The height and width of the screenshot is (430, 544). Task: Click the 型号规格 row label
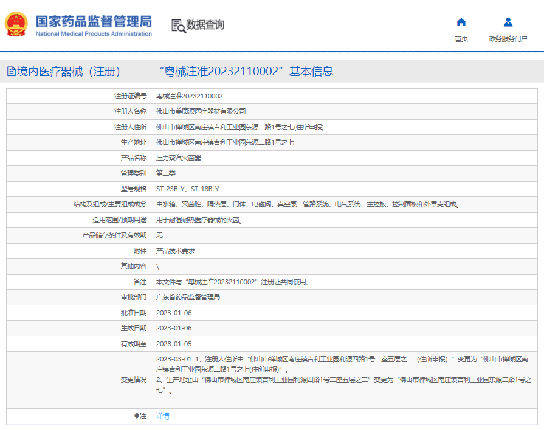pos(134,189)
